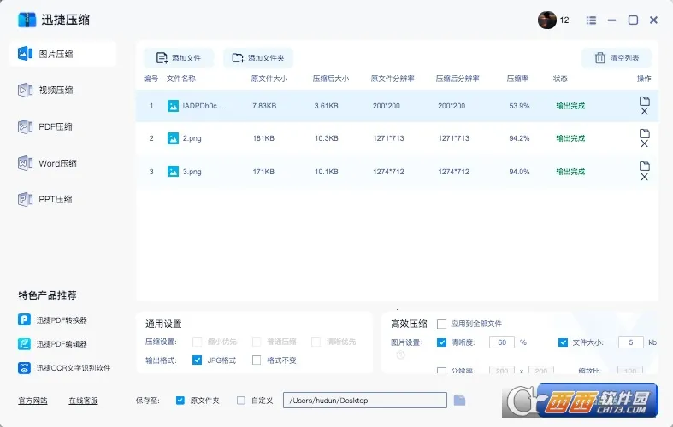
Task: Open 迅捷PDF编辑器 product link
Action: [62, 344]
